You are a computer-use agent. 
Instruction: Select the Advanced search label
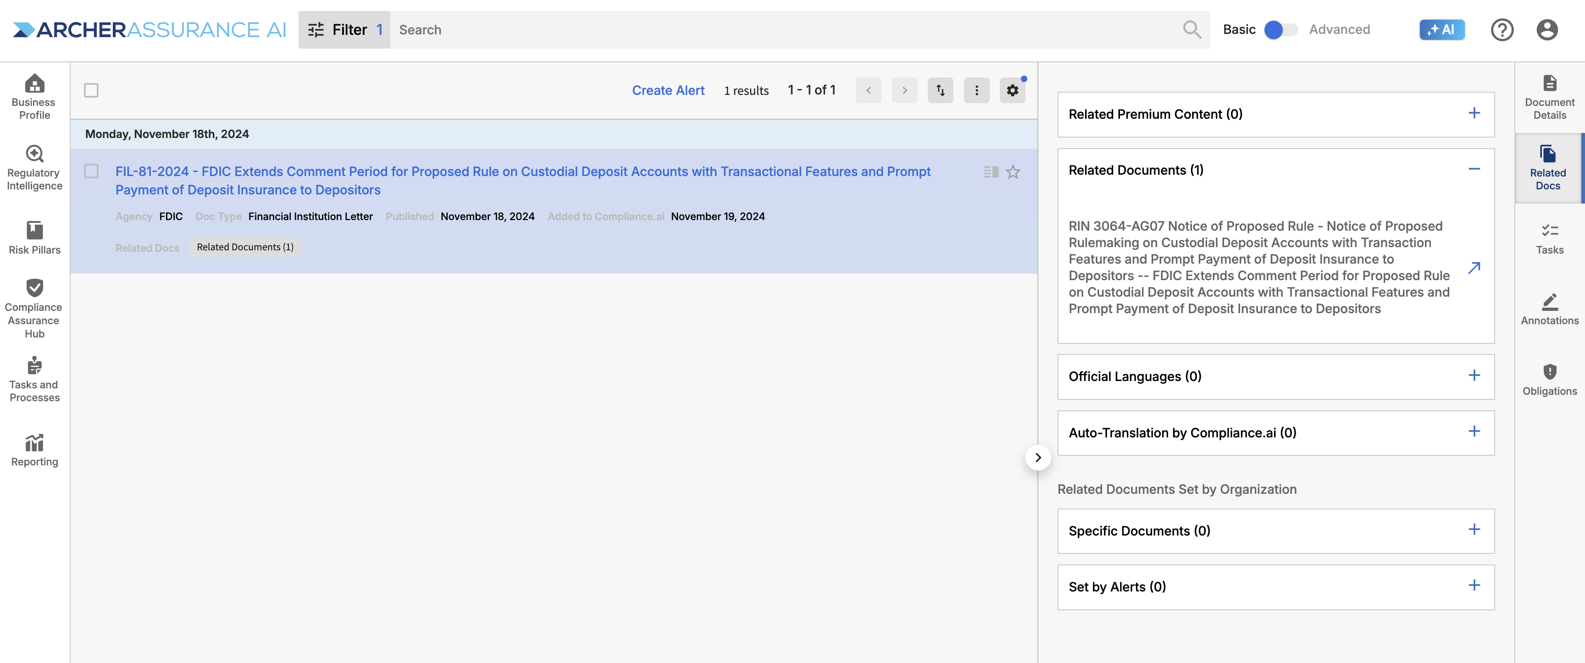1339,29
